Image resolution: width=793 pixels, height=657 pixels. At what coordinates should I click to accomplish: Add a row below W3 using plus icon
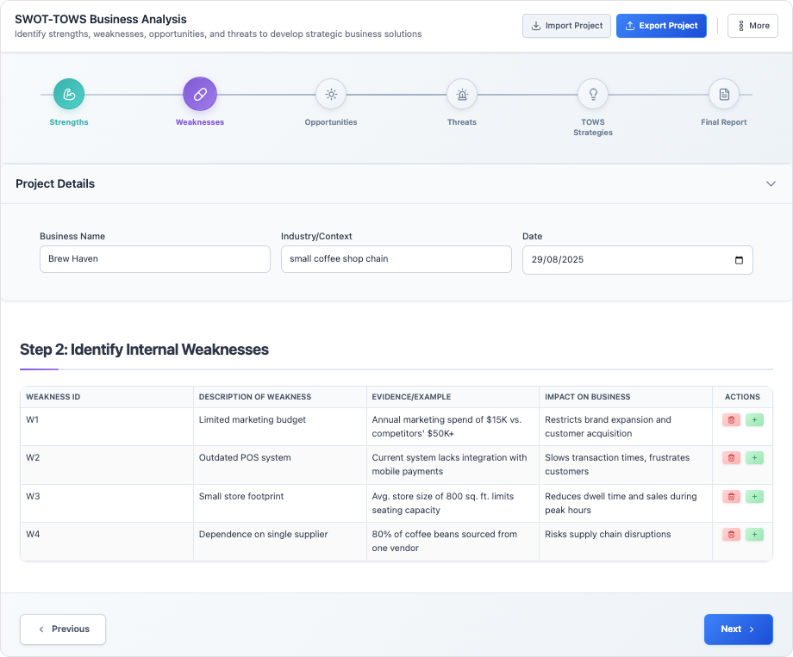click(754, 496)
